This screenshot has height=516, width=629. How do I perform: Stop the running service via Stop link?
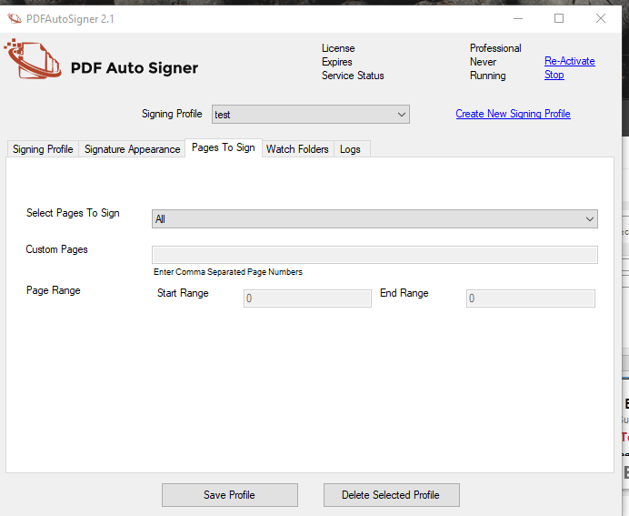(554, 75)
